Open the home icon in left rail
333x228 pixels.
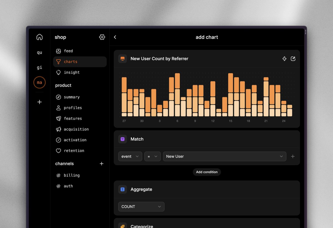(x=39, y=37)
